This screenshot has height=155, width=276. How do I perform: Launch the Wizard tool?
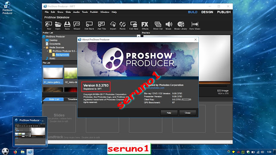[77, 25]
